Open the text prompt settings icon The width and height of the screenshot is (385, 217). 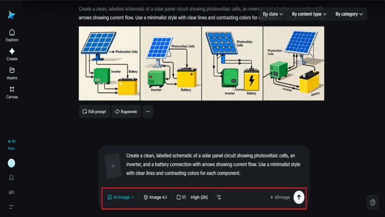(219, 197)
